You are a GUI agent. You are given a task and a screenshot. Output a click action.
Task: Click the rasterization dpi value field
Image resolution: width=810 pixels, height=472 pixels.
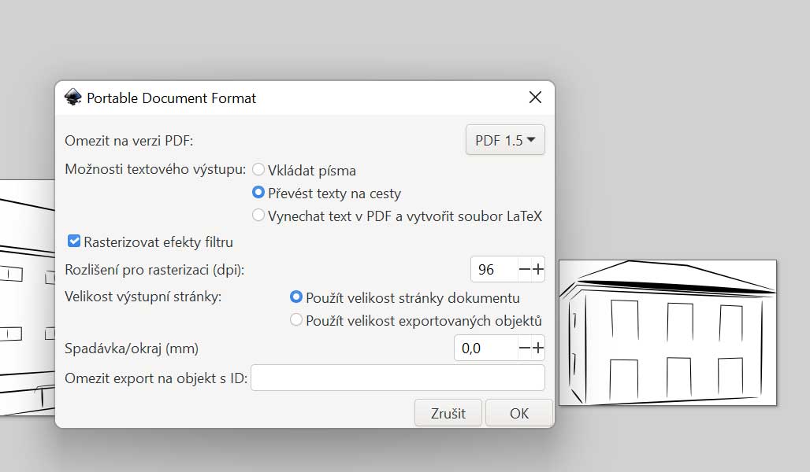pos(493,270)
